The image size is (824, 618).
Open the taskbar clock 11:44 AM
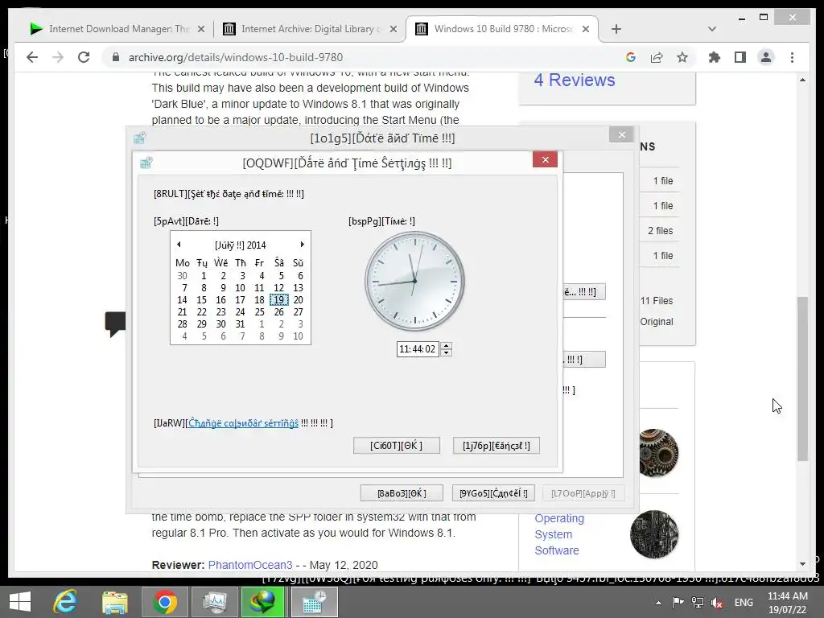click(x=787, y=603)
